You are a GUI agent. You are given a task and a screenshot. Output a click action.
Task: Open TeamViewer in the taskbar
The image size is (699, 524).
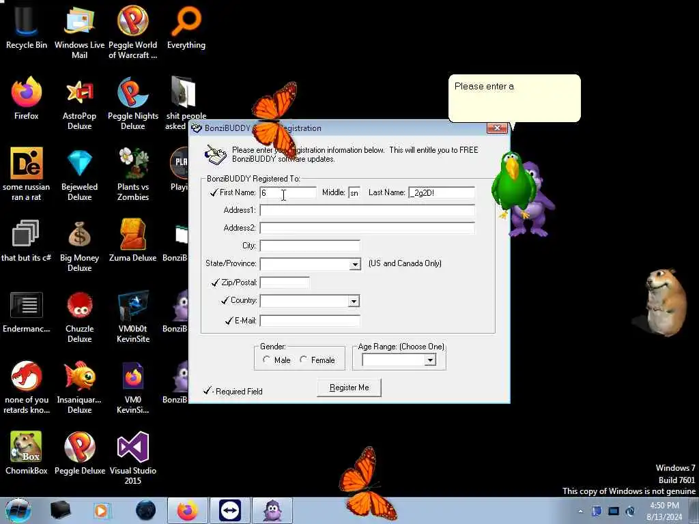click(x=230, y=510)
